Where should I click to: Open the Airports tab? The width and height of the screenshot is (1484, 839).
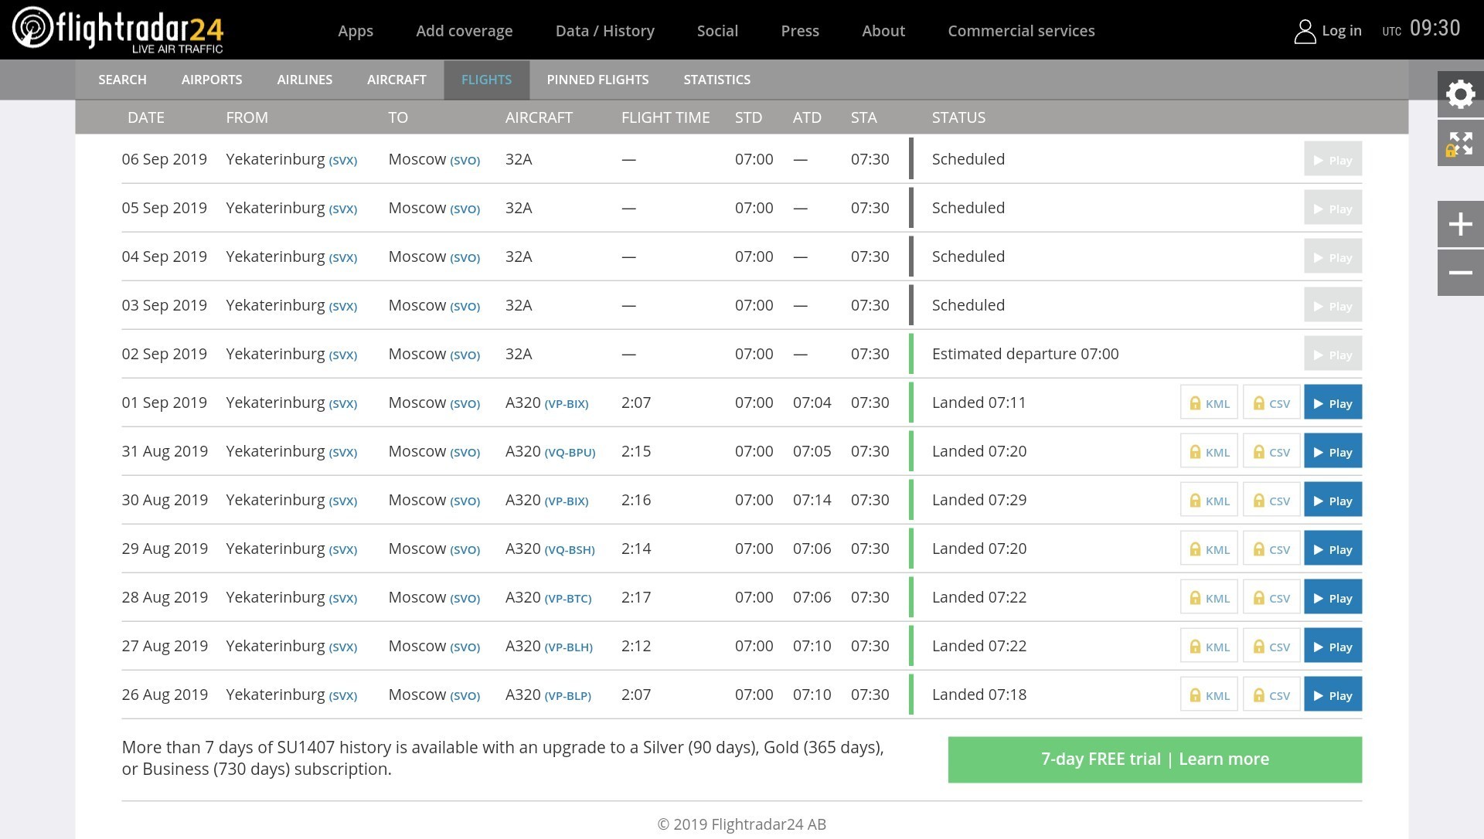[x=212, y=80]
